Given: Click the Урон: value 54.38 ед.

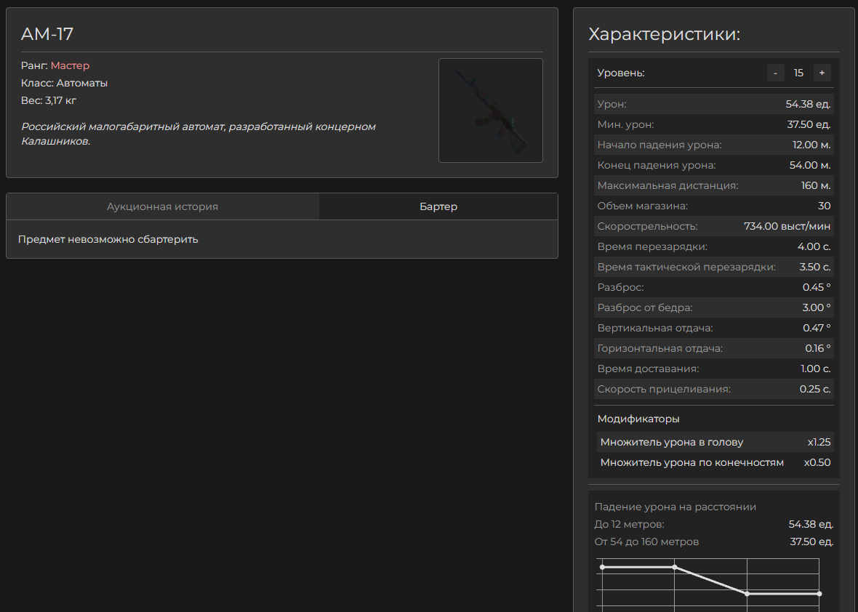Looking at the screenshot, I should [x=809, y=104].
